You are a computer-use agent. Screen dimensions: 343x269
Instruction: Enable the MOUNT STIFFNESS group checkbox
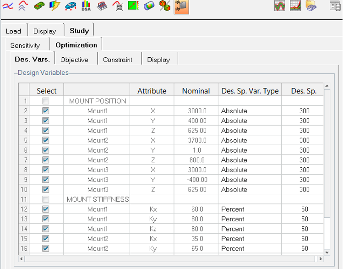click(x=46, y=199)
